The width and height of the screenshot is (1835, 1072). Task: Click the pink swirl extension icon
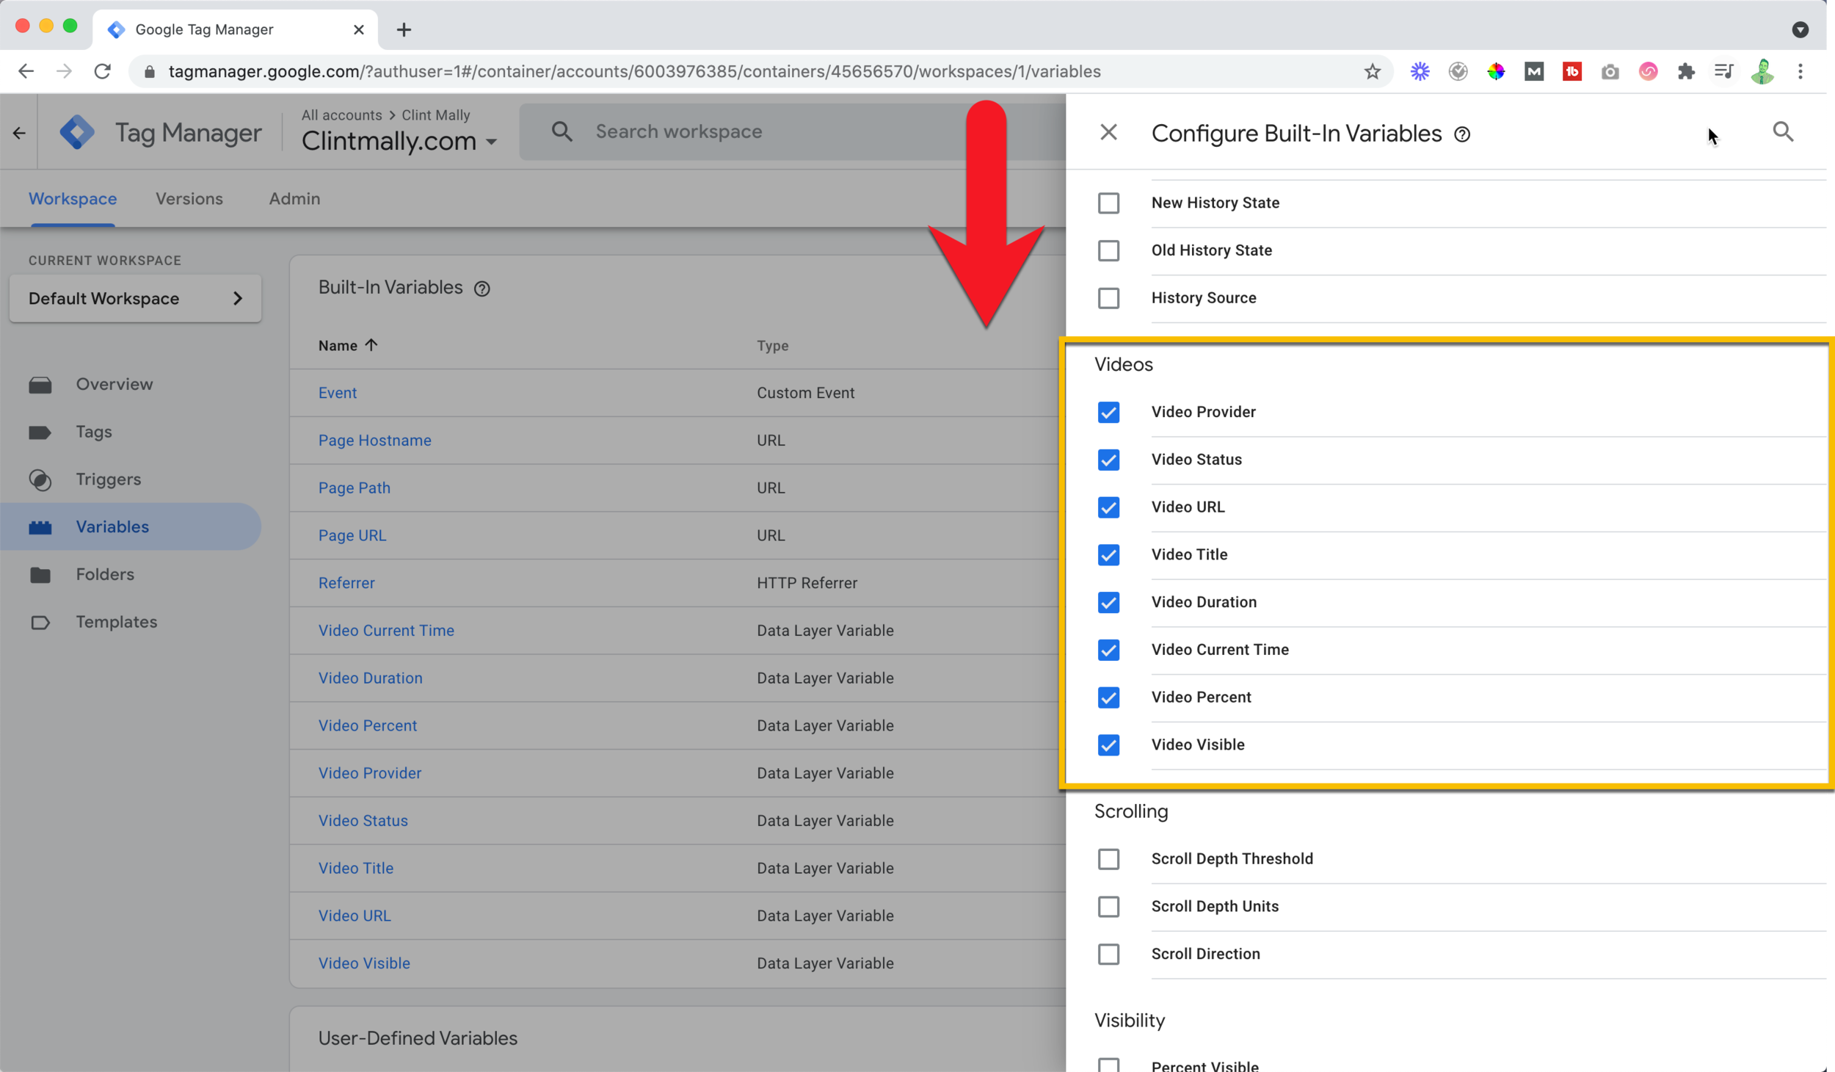coord(1648,71)
